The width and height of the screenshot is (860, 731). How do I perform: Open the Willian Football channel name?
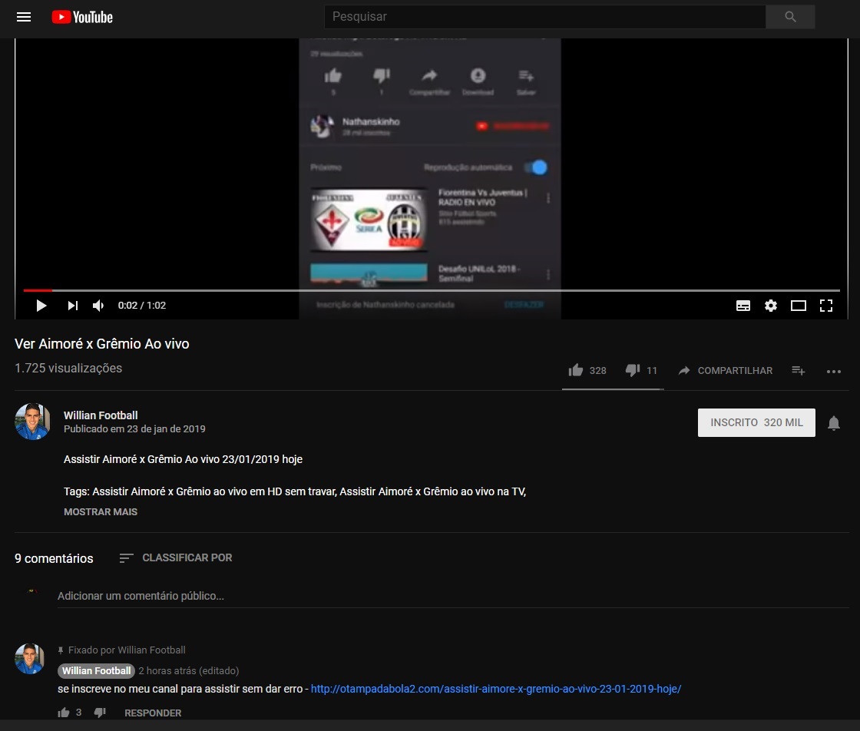(101, 415)
